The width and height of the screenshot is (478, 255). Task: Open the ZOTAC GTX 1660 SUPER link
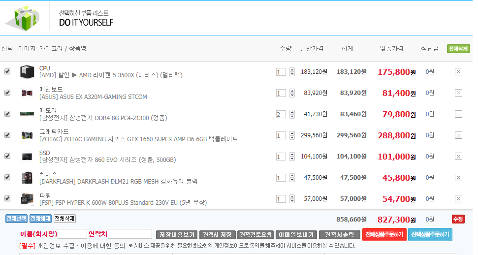(x=139, y=139)
